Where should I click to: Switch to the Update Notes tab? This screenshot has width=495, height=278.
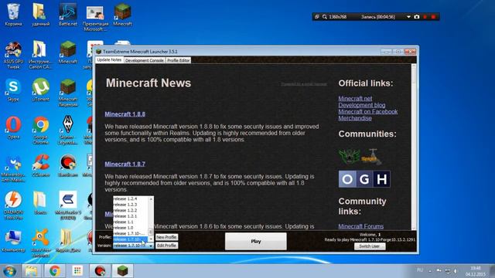(109, 60)
